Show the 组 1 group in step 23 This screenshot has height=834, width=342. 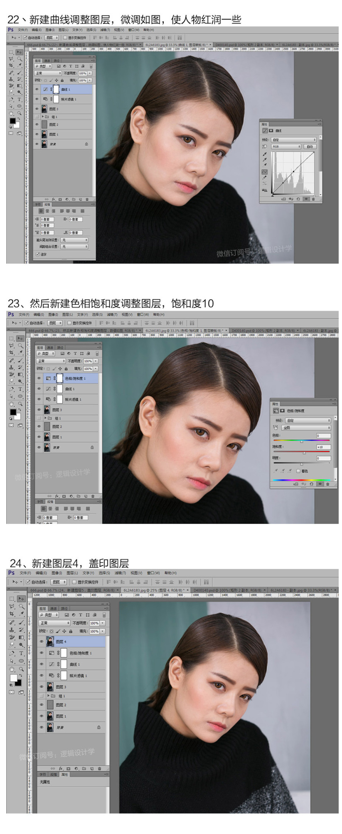pyautogui.click(x=39, y=418)
